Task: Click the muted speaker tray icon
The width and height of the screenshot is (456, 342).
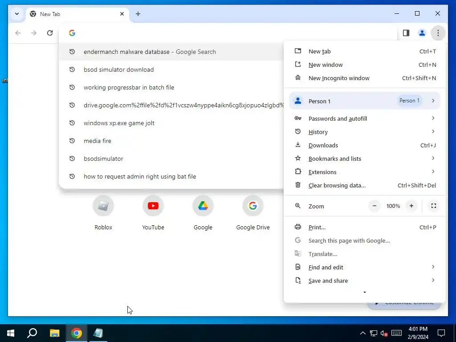Action: (384, 333)
